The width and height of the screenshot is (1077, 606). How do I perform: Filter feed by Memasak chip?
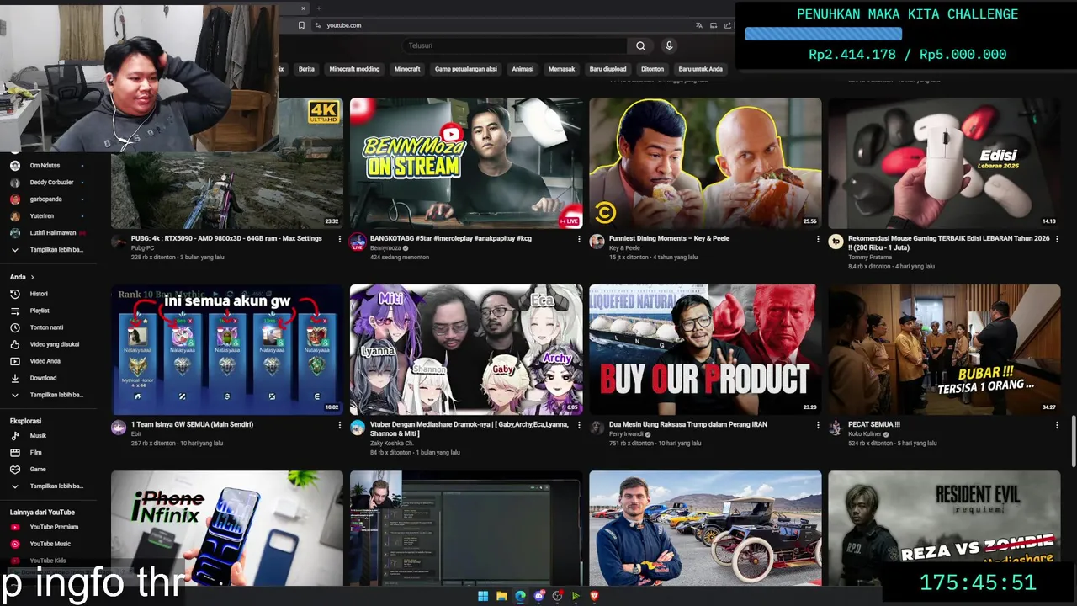click(561, 69)
